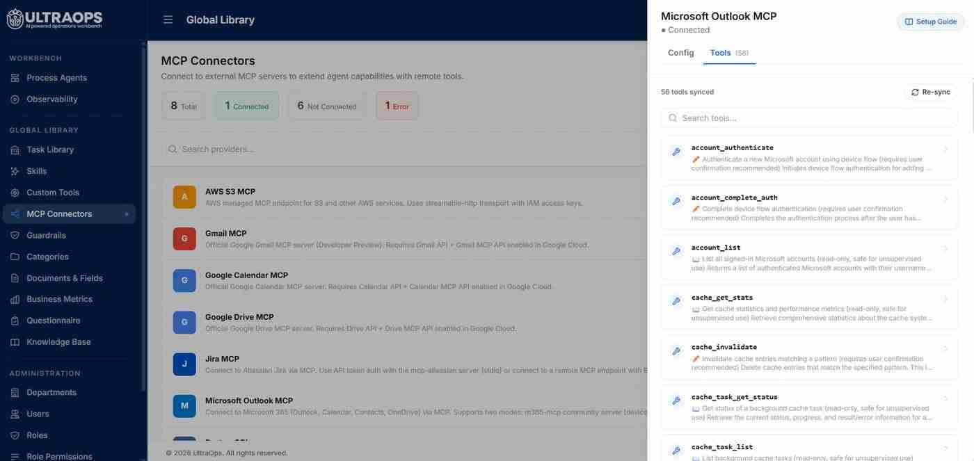
Task: Click the Skills sparkle icon
Action: (x=15, y=171)
